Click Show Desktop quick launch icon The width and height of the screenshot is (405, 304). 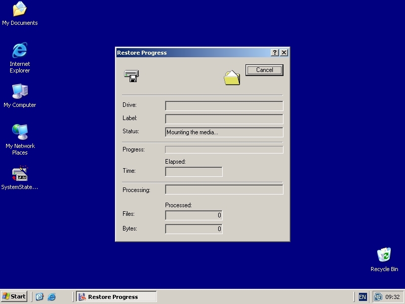[39, 296]
